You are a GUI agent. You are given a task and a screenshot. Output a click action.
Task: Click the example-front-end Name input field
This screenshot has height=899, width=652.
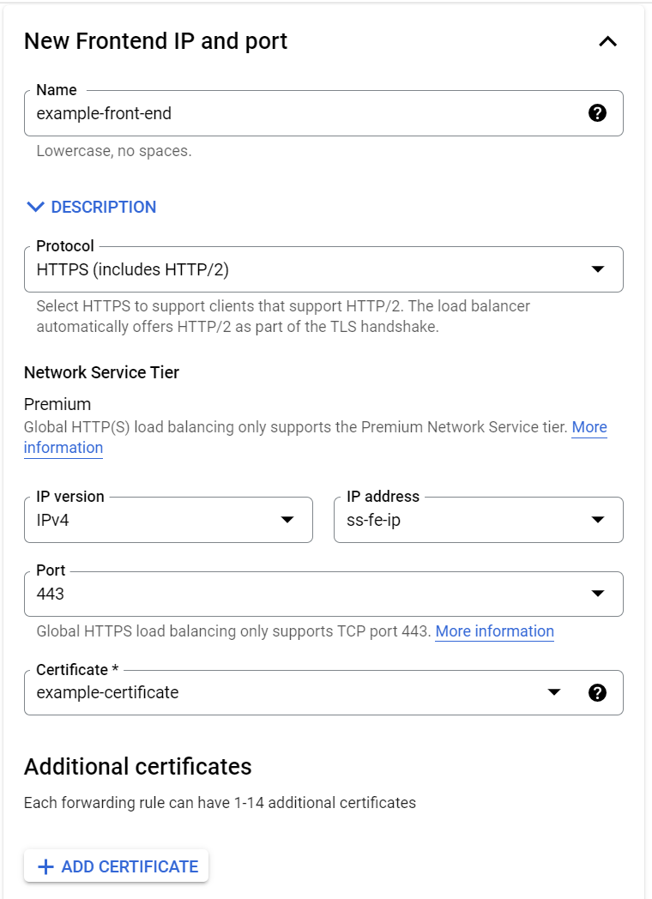click(x=300, y=113)
